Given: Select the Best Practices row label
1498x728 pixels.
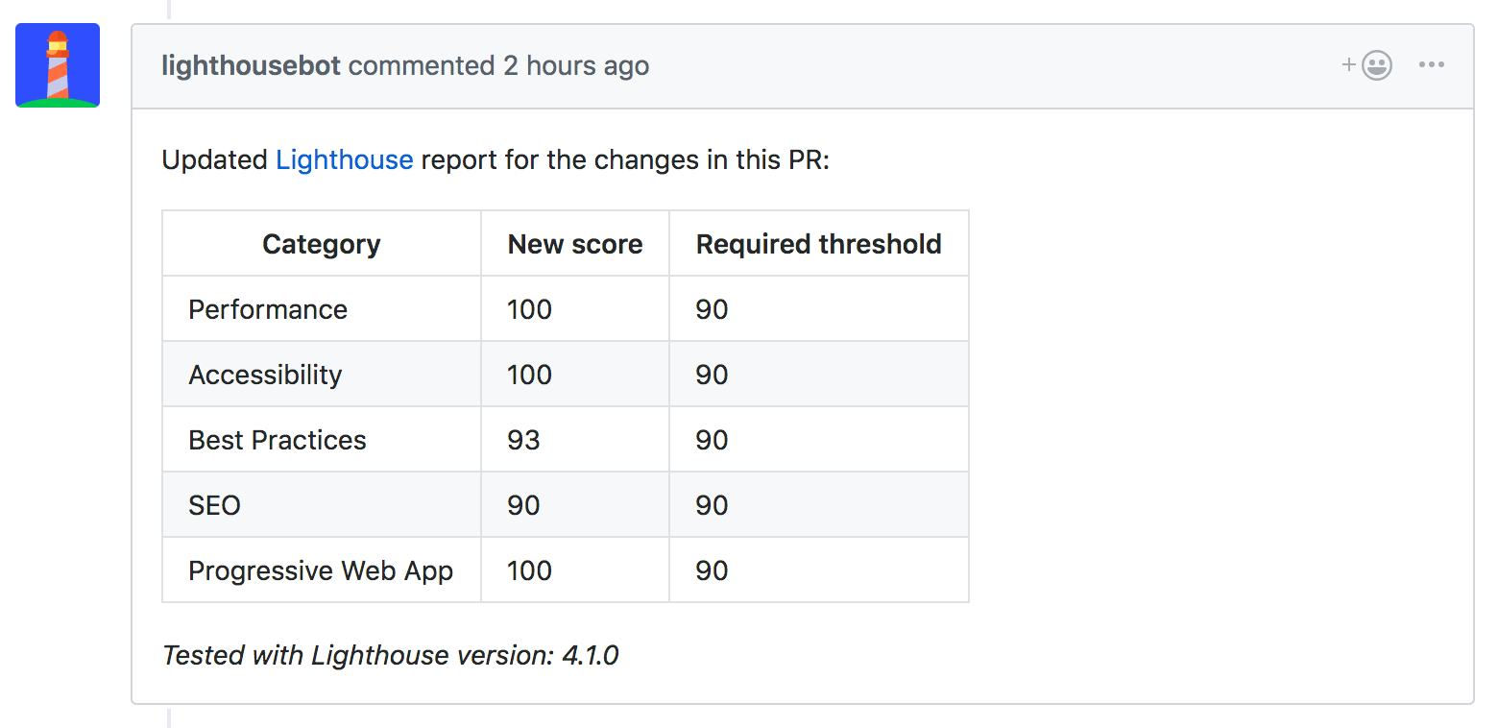Looking at the screenshot, I should click(278, 440).
